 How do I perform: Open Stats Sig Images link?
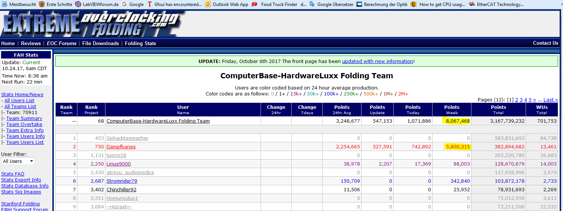(21, 192)
